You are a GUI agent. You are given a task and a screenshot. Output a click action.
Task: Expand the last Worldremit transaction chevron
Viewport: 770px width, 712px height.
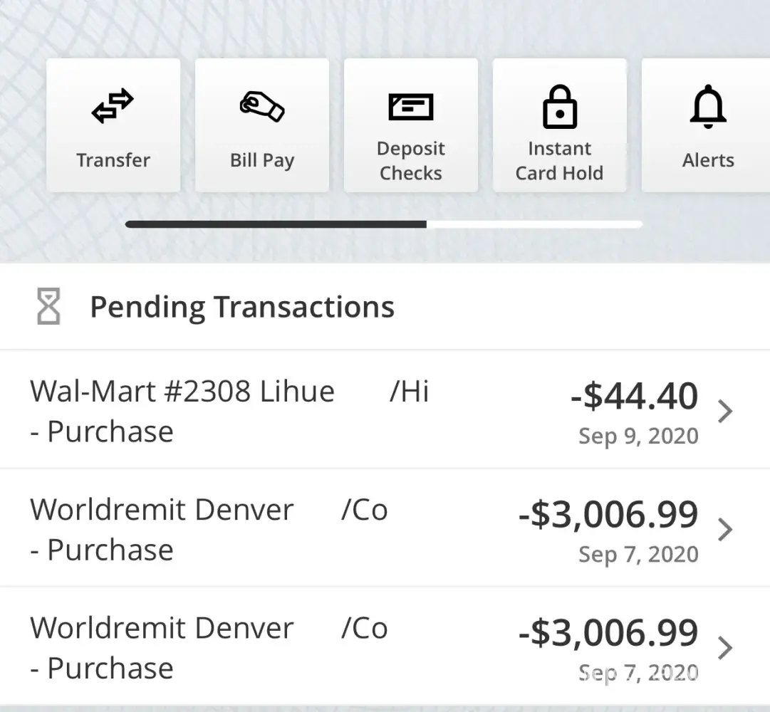725,648
